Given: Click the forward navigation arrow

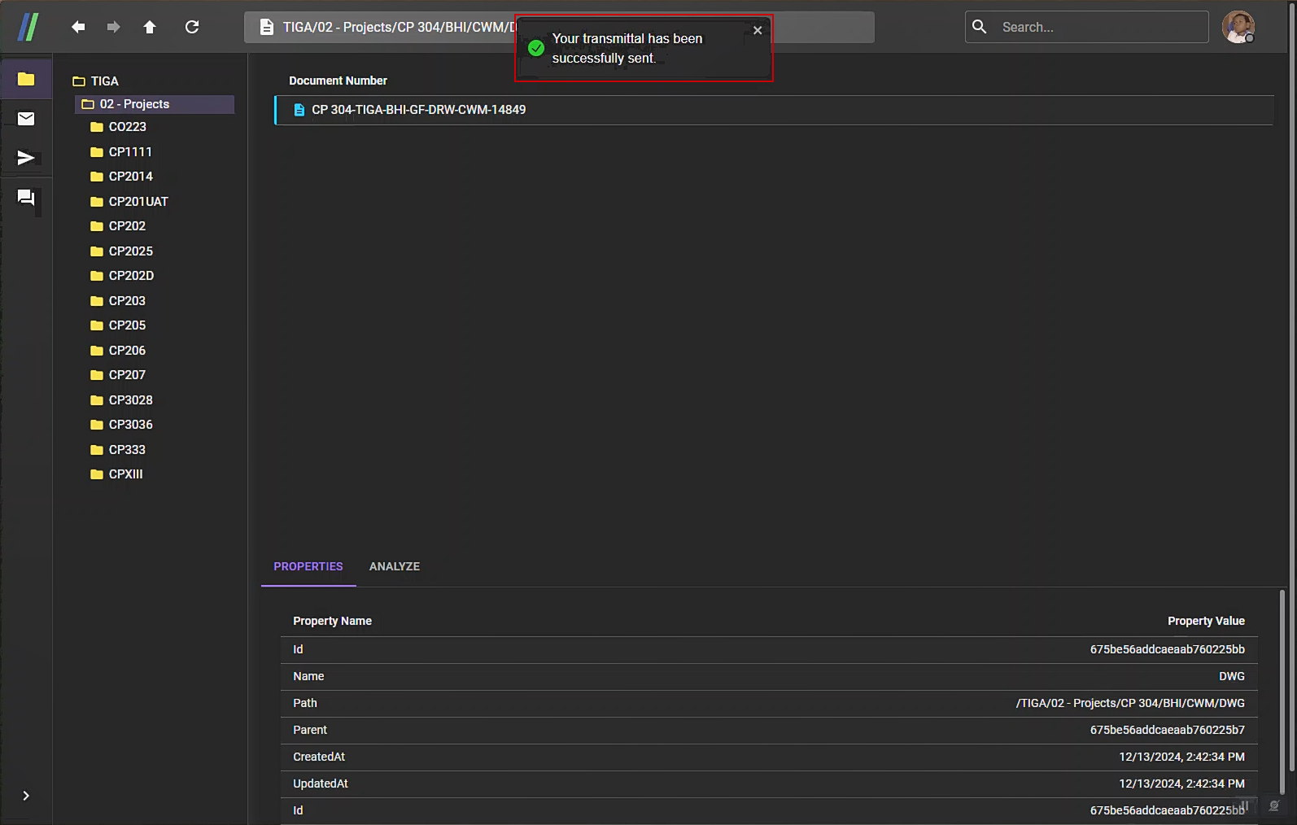Looking at the screenshot, I should 113,27.
